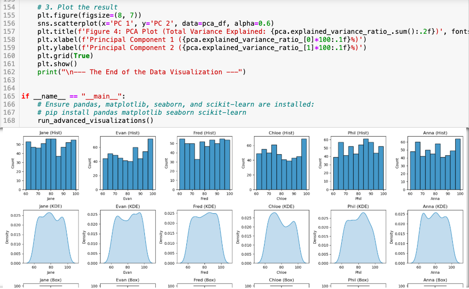Select the Chloe (KDE) density plot
The height and width of the screenshot is (289, 469).
281,236
